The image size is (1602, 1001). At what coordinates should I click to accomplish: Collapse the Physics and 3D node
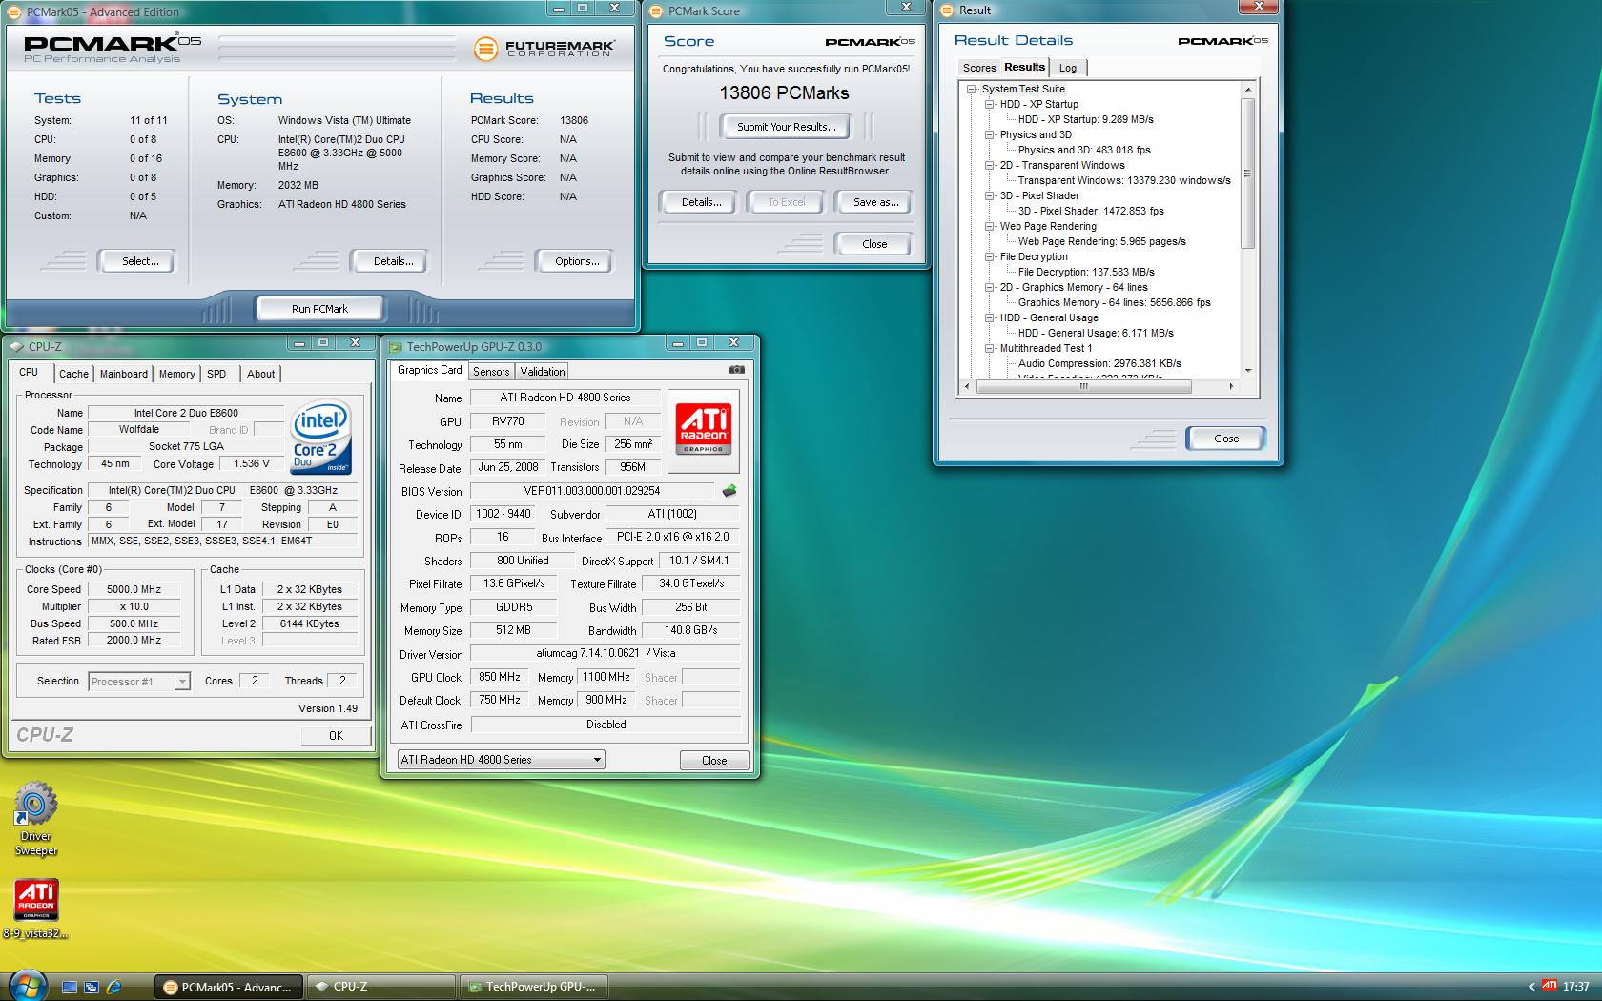pos(990,134)
